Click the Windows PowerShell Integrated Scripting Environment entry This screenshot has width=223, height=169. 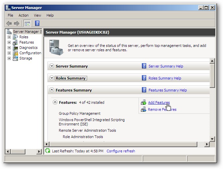(92, 122)
